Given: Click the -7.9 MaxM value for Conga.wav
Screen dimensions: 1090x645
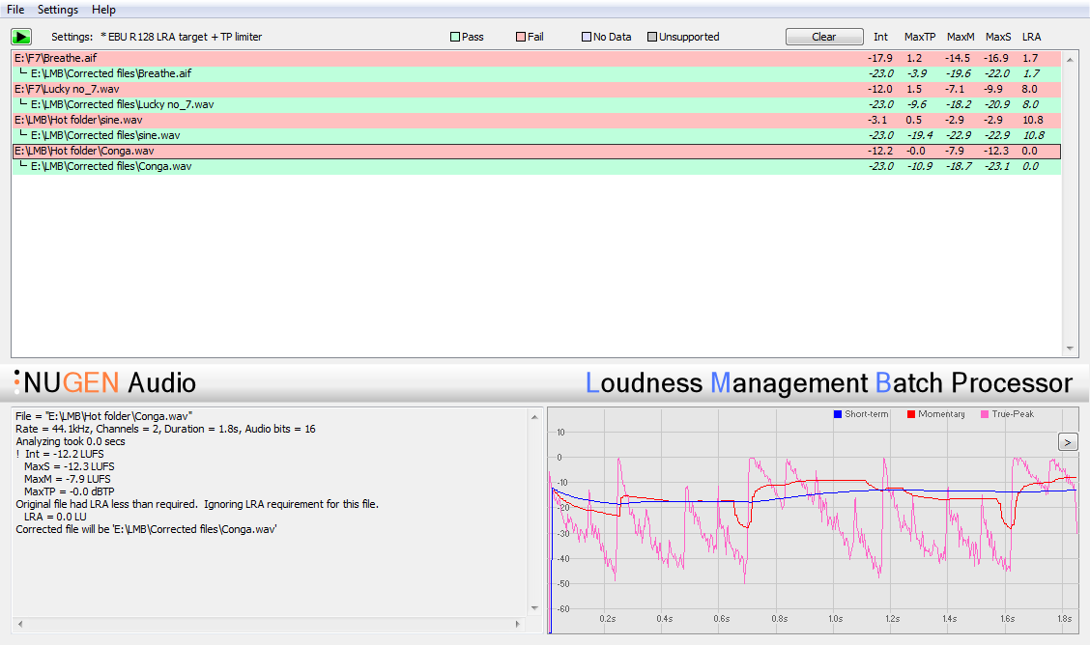Looking at the screenshot, I should coord(955,151).
